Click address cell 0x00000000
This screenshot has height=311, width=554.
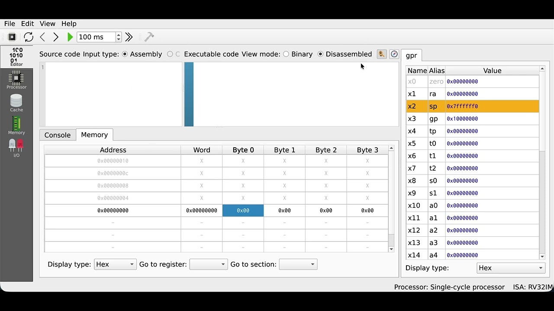tap(113, 210)
